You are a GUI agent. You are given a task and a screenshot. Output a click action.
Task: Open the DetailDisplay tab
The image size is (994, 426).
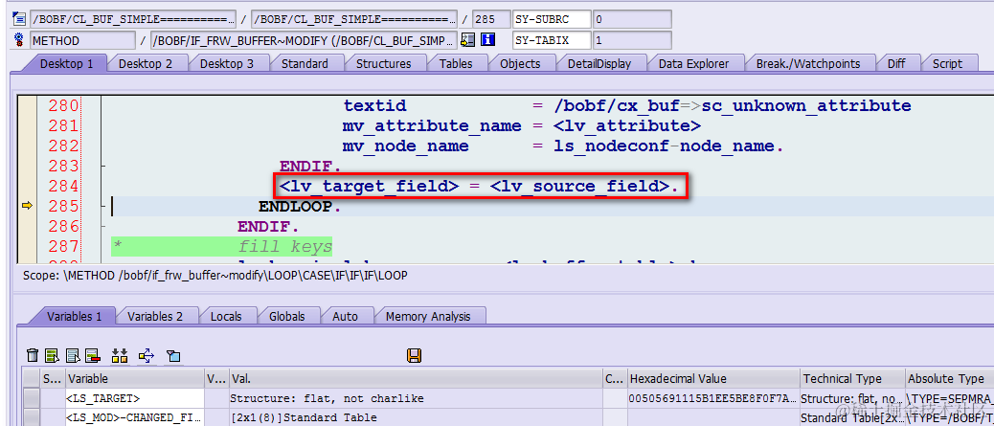599,63
